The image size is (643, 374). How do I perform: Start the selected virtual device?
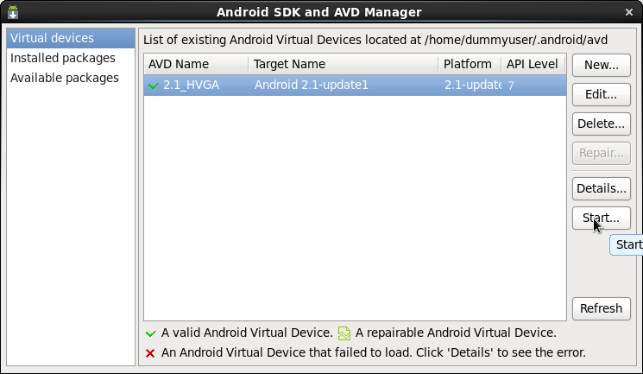602,218
